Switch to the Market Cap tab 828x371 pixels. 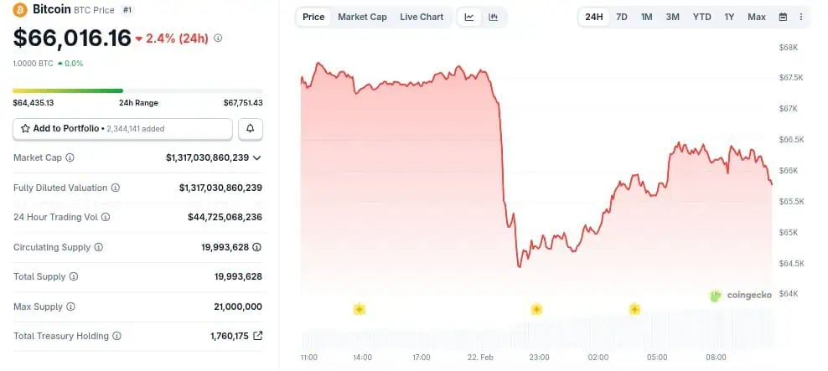pos(362,17)
